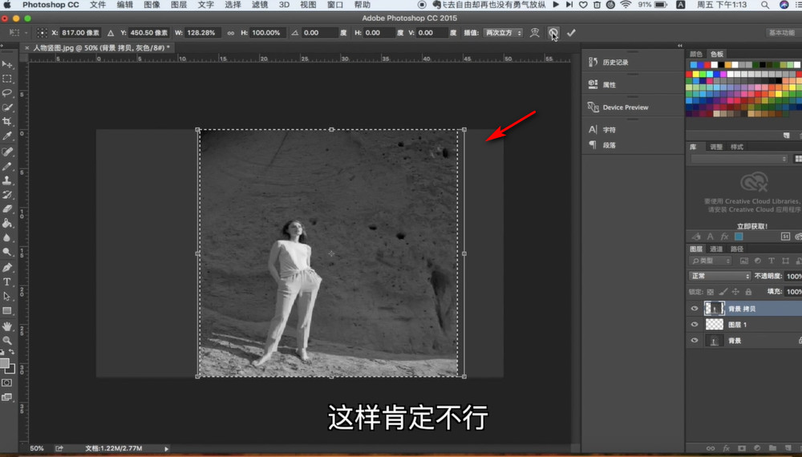The image size is (802, 457).
Task: Select the Eraser tool
Action: click(x=7, y=209)
